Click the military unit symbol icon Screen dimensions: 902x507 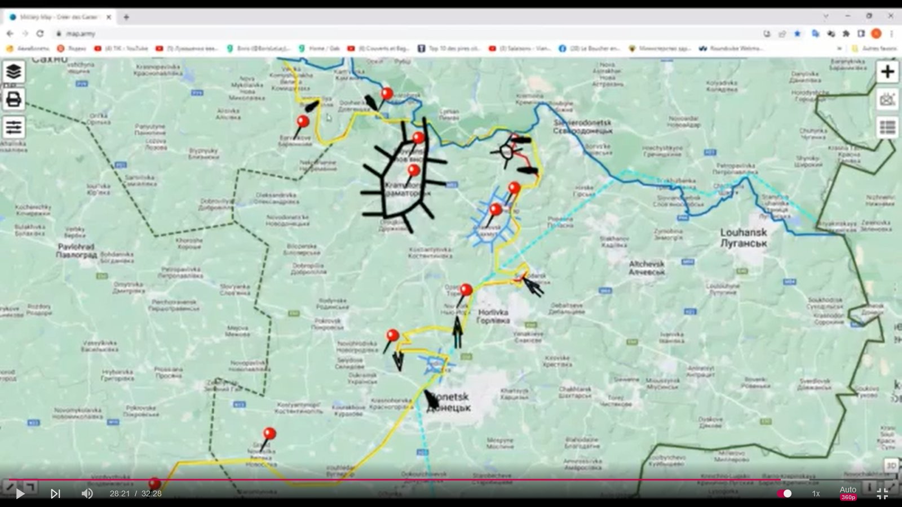[887, 100]
